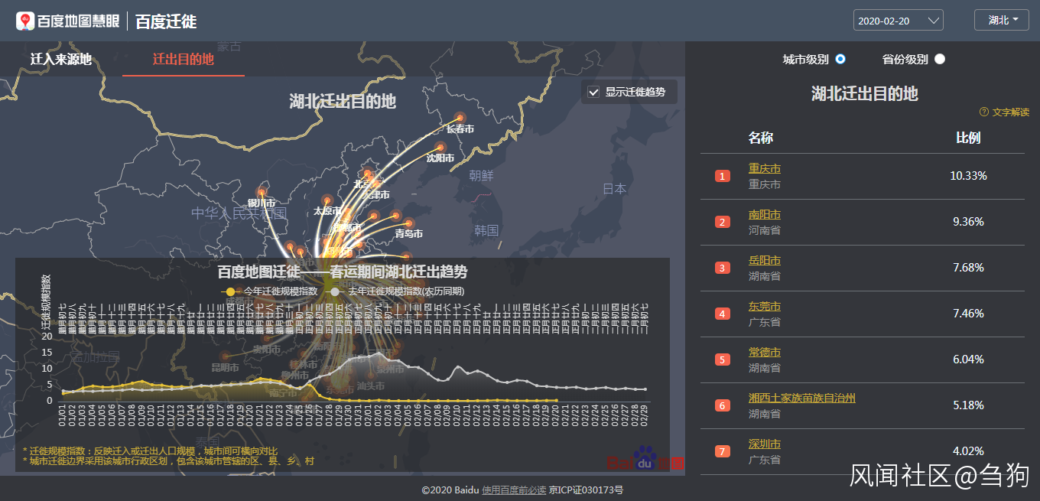Open the 湘西土家族苗族自治州 link

click(x=802, y=398)
